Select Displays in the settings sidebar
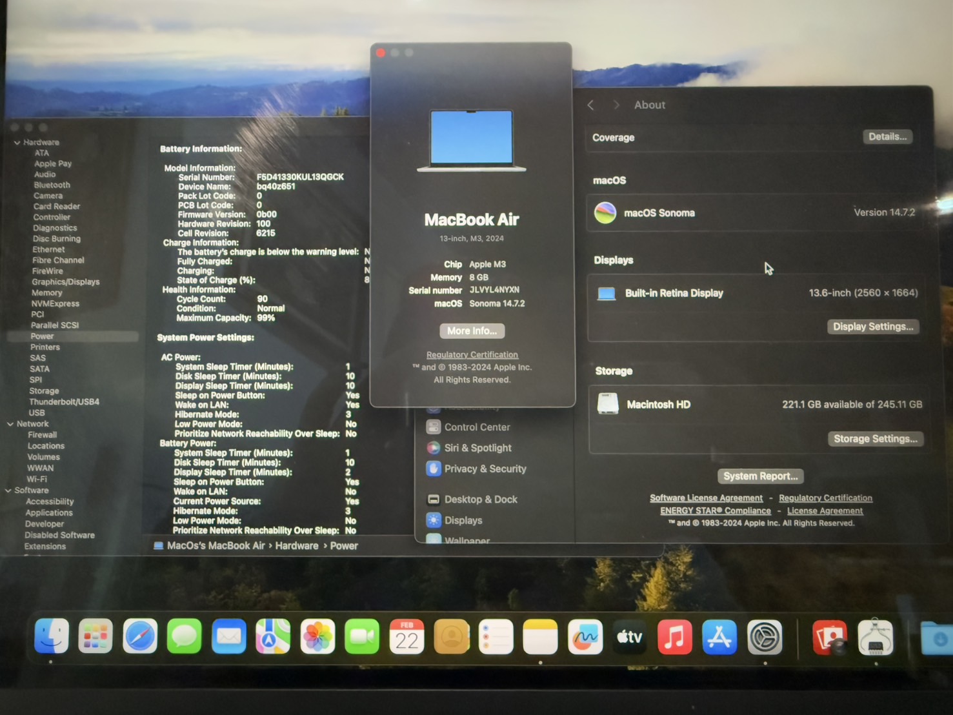Image resolution: width=953 pixels, height=715 pixels. pos(434,520)
